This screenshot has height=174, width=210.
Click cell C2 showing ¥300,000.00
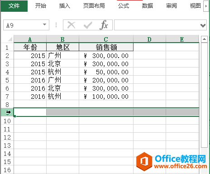[106, 55]
